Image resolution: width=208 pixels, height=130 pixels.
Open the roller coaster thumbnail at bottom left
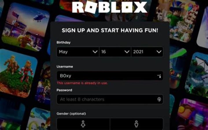[x=38, y=119]
